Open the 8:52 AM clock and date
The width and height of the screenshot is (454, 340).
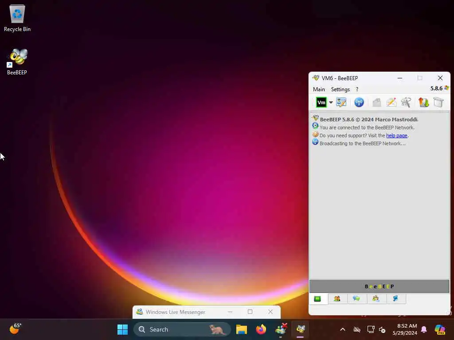405,329
